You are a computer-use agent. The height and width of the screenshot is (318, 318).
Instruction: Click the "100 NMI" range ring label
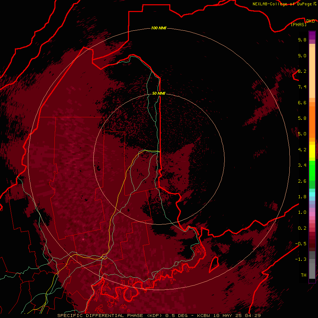click(x=159, y=28)
